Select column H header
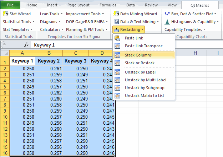Image resolution: width=223 pixels, height=157 pixels. point(195,53)
